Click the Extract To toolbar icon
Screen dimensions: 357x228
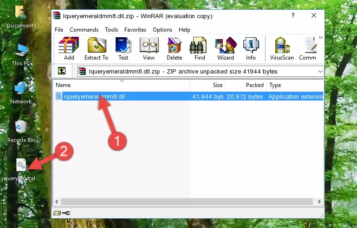point(96,48)
